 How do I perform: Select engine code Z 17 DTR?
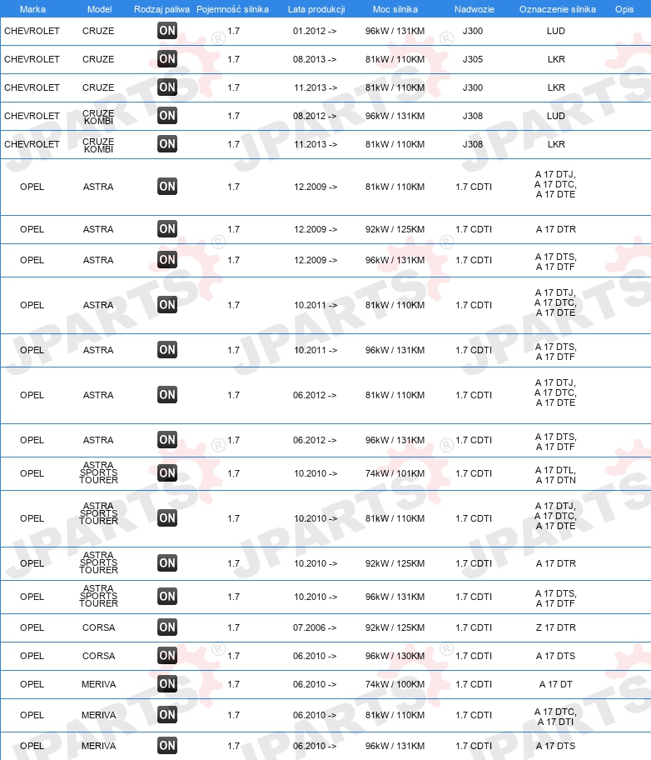pos(556,627)
